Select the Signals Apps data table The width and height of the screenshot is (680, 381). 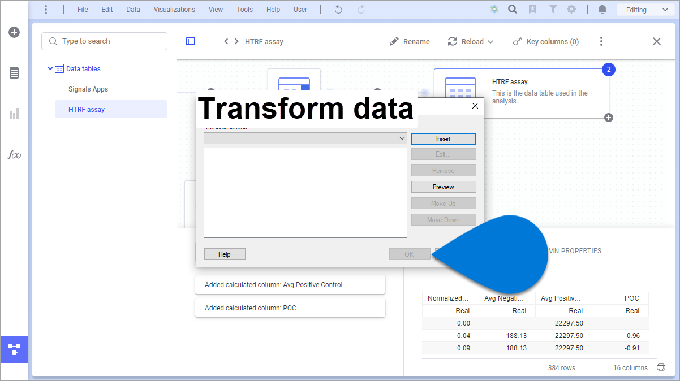coord(88,89)
